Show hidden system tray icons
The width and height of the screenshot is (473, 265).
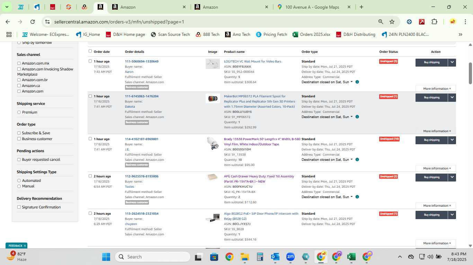[x=400, y=257]
